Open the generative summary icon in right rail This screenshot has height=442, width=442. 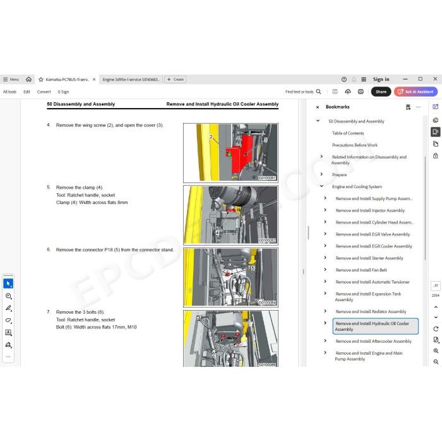(436, 120)
